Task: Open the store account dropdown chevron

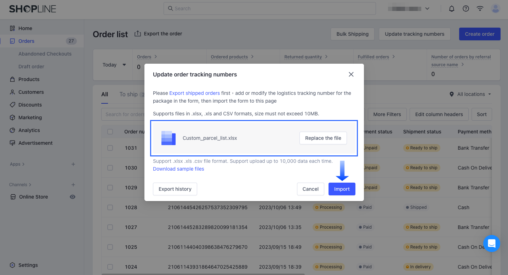Action: click(x=427, y=9)
